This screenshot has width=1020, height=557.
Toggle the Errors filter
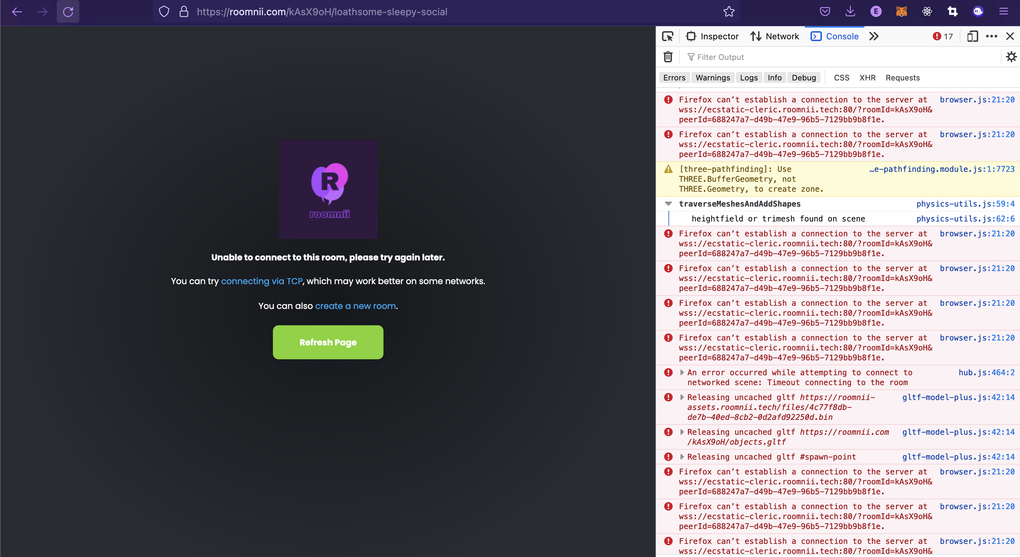coord(674,78)
